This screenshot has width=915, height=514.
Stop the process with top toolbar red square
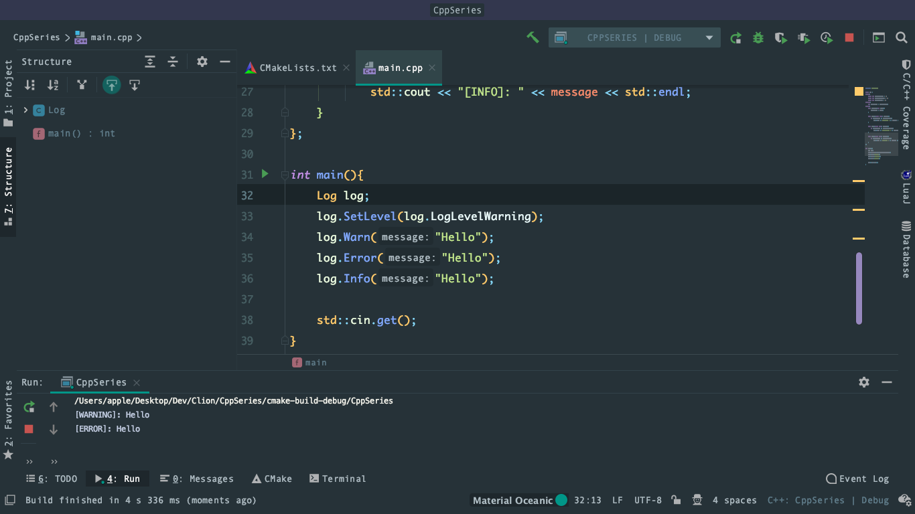tap(849, 37)
